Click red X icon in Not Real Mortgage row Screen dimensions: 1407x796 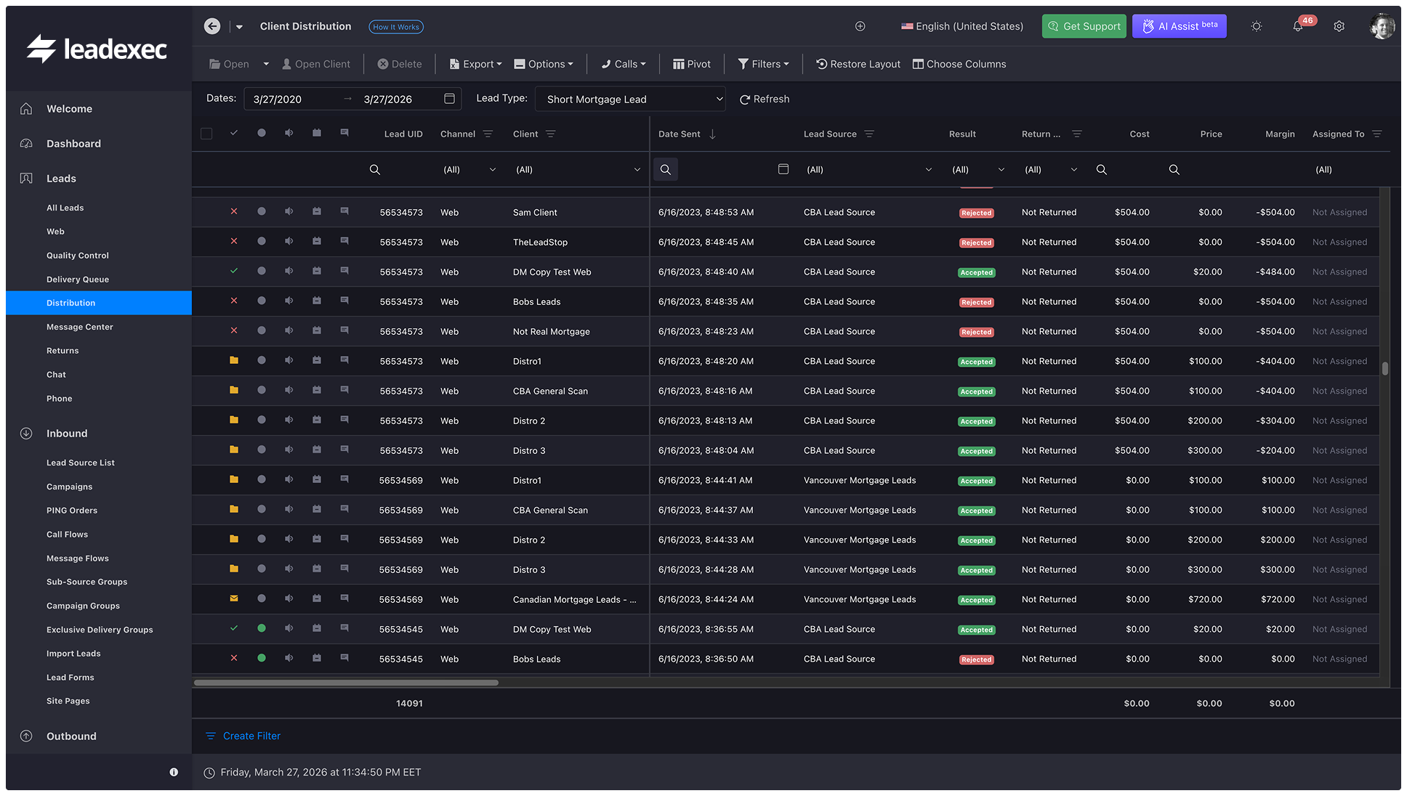point(234,330)
